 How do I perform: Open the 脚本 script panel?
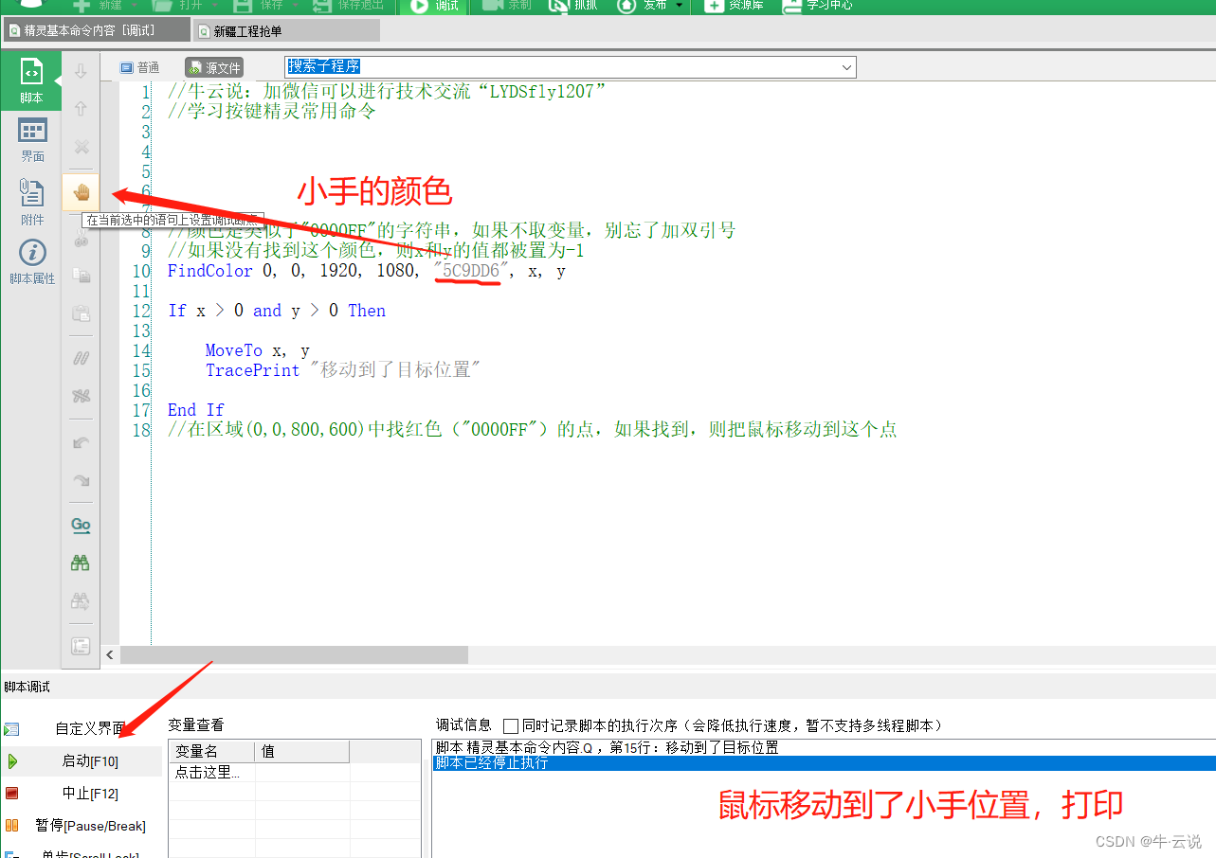(31, 81)
